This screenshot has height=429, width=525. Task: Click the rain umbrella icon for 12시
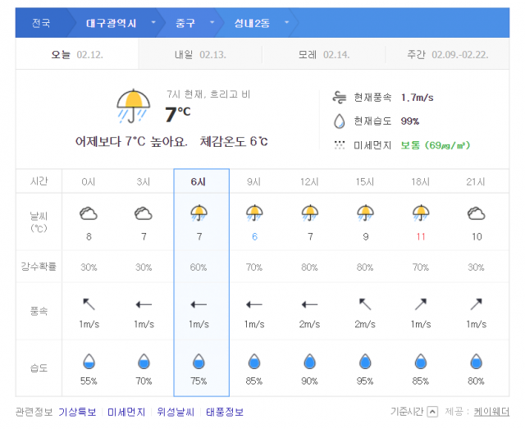[310, 212]
